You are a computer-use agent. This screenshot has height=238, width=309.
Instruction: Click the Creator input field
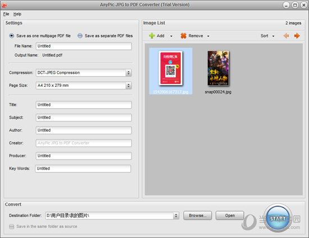tap(84, 143)
